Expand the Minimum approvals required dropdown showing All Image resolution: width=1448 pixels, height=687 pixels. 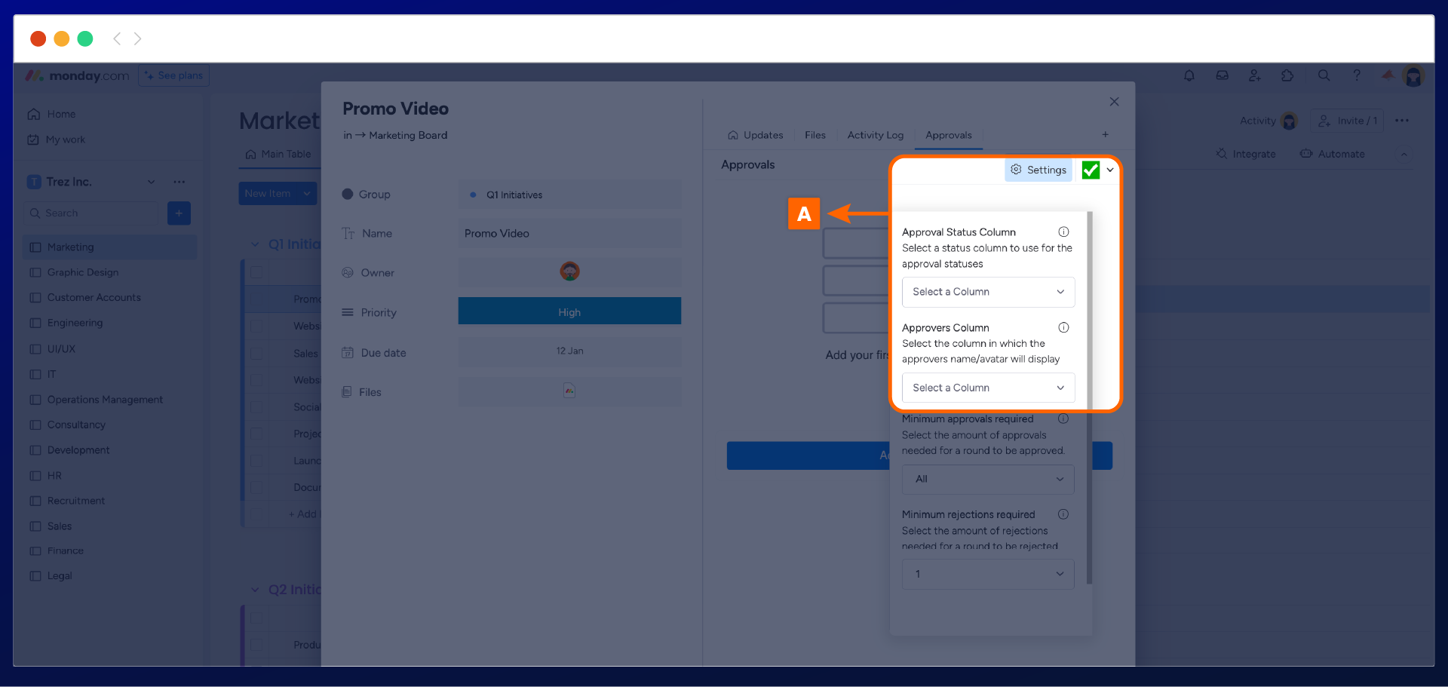click(x=988, y=479)
